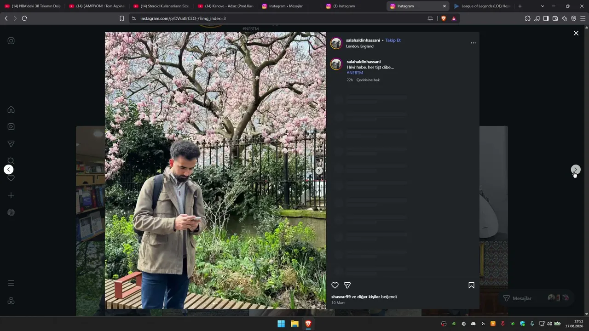Viewport: 589px width, 331px height.
Task: Open own profile avatar in sidebar
Action: coord(11,212)
